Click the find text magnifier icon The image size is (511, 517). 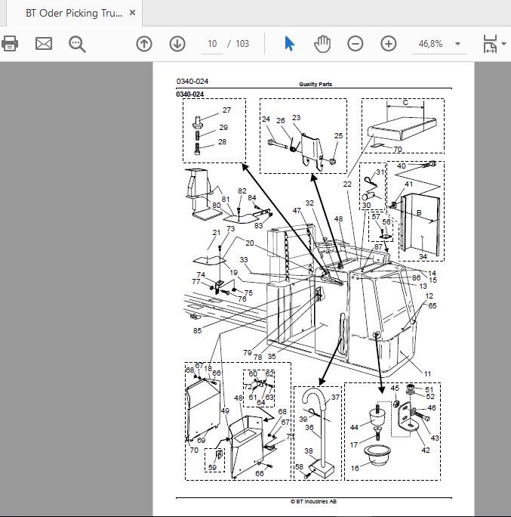(77, 44)
